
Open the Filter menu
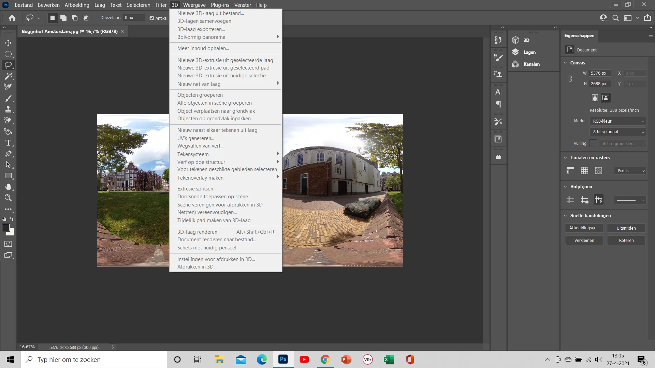pyautogui.click(x=161, y=5)
